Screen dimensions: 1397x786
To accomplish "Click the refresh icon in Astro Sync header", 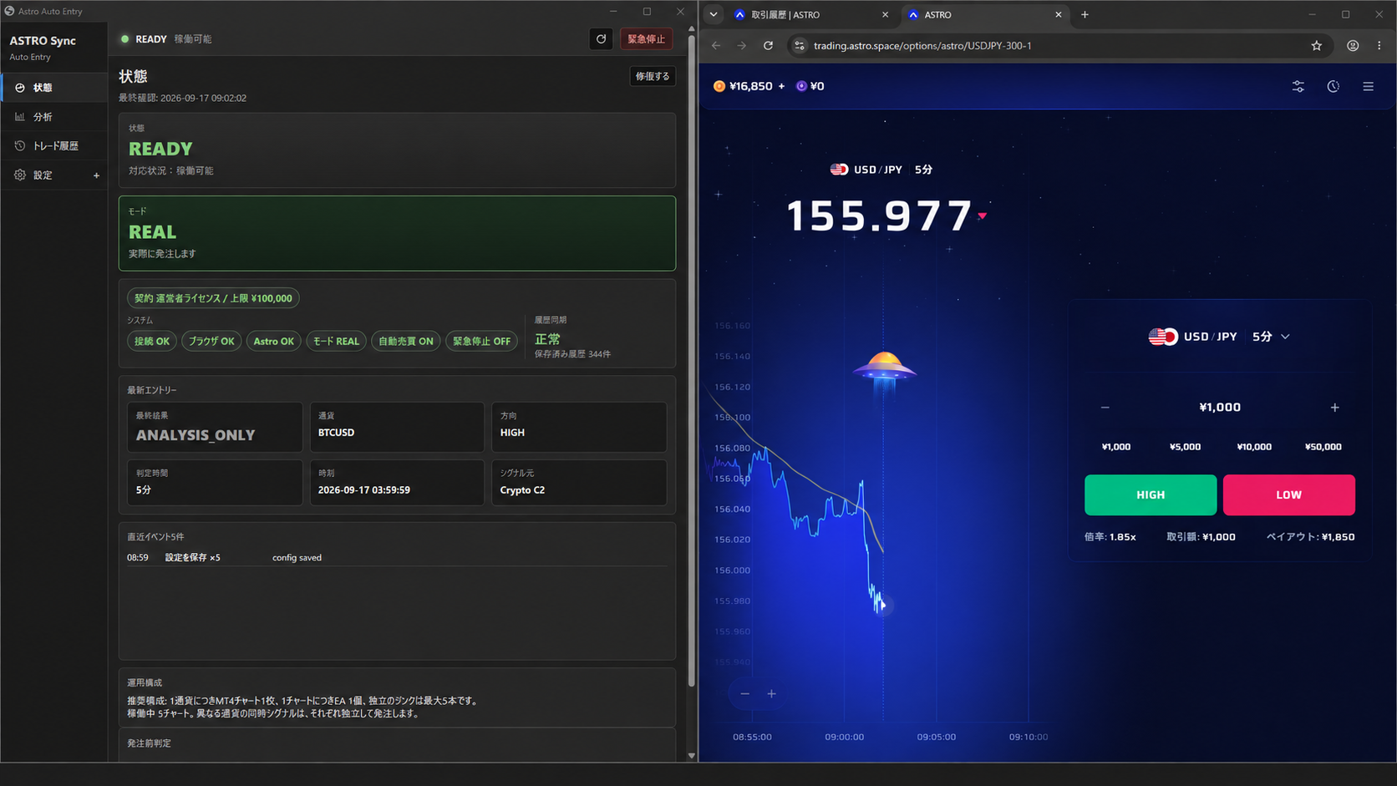I will point(601,39).
